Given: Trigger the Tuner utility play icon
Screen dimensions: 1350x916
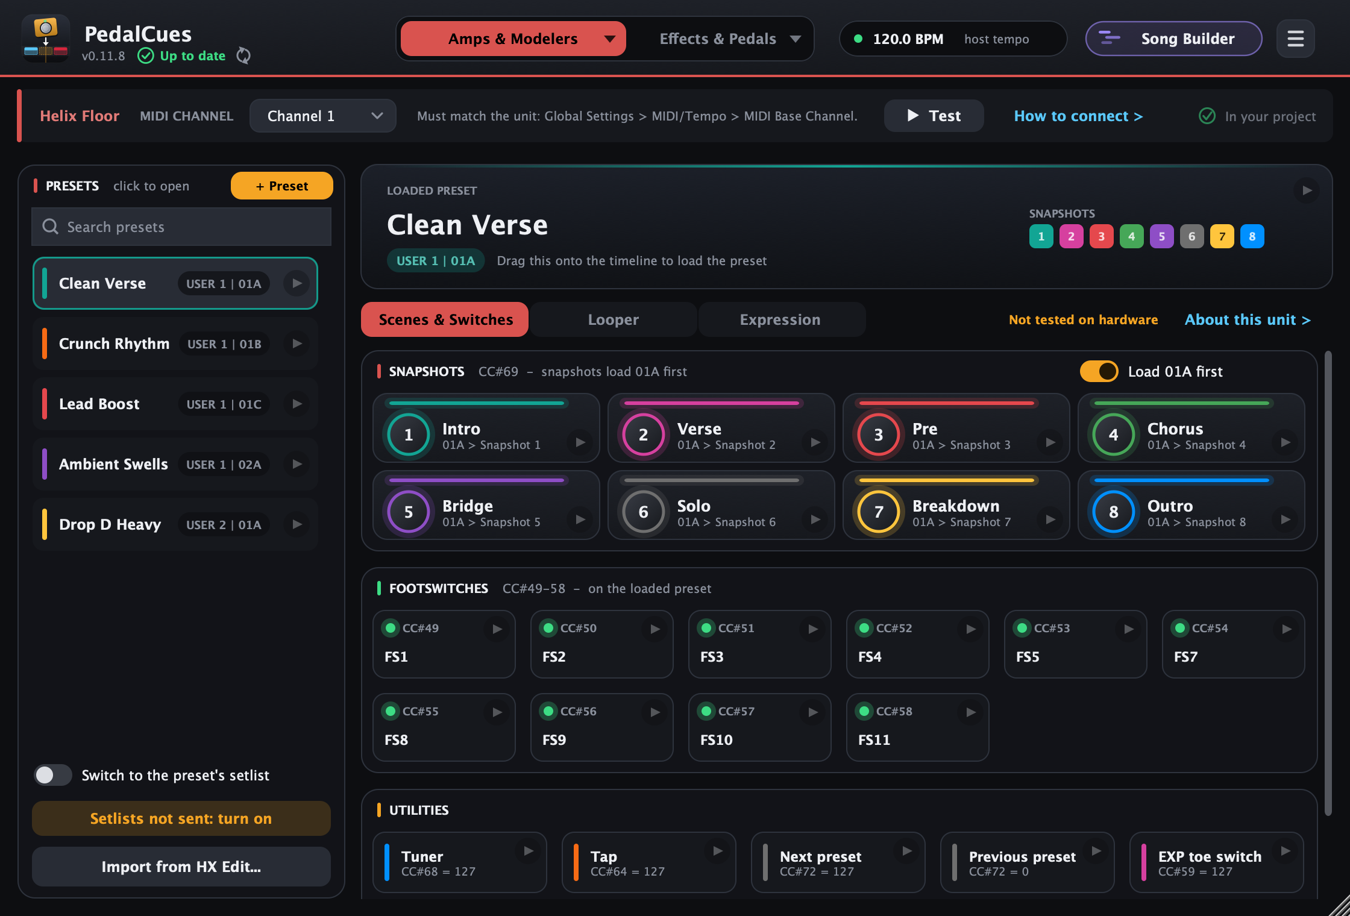Looking at the screenshot, I should click(x=529, y=851).
